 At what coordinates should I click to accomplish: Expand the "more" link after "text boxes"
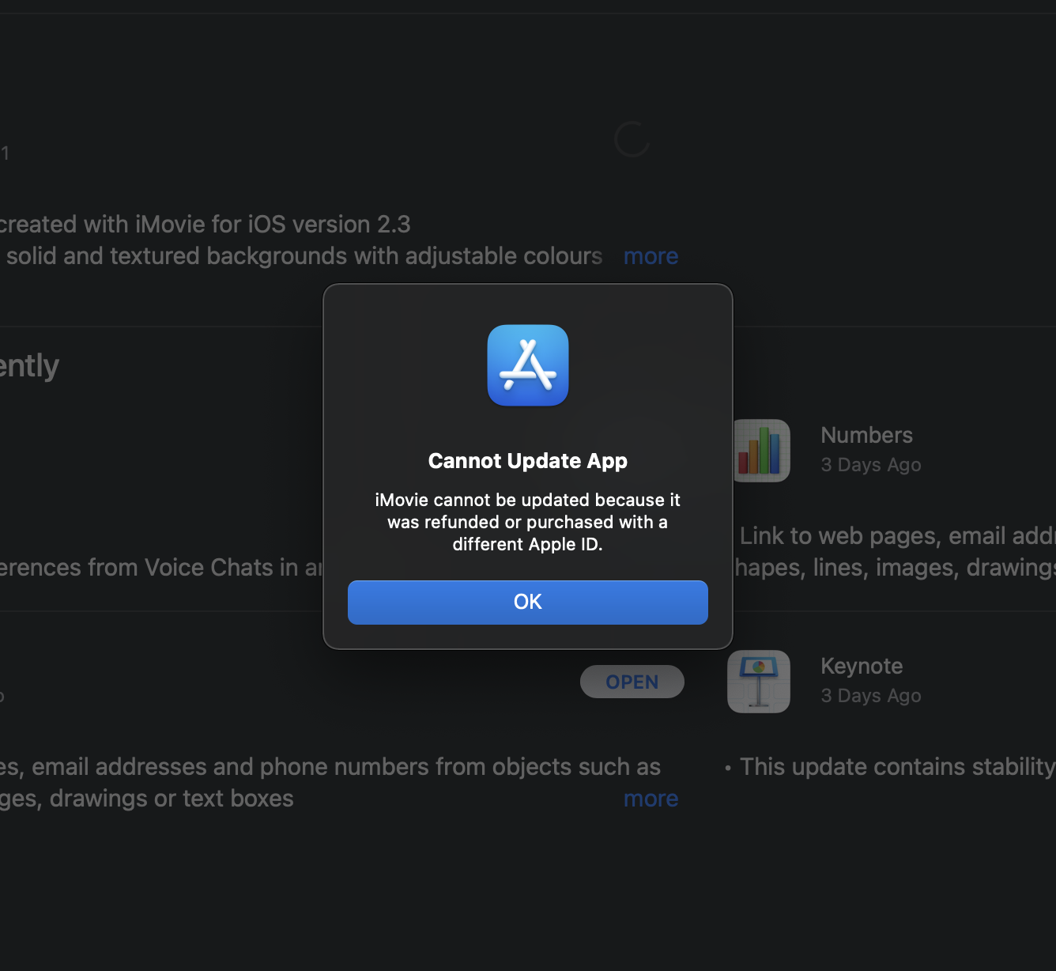point(651,799)
